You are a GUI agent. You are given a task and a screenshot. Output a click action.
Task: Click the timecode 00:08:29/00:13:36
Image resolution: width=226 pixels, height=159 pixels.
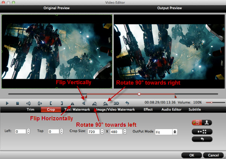(x=160, y=102)
